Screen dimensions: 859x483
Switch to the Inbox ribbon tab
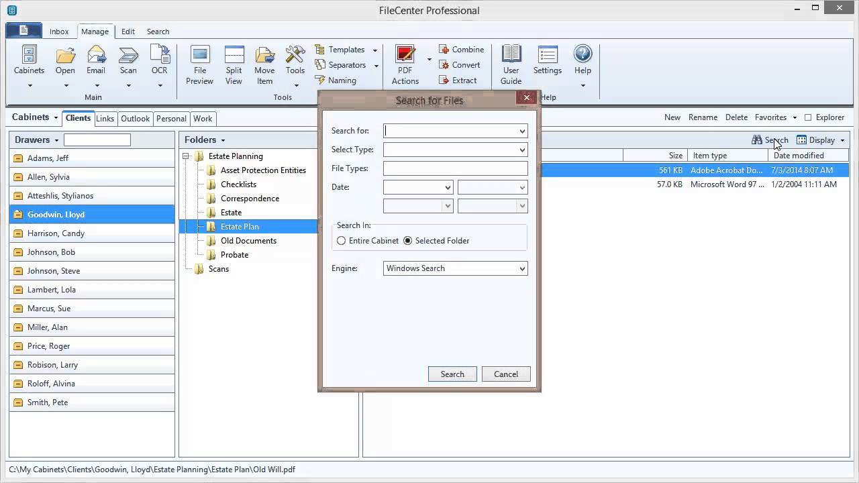(59, 32)
